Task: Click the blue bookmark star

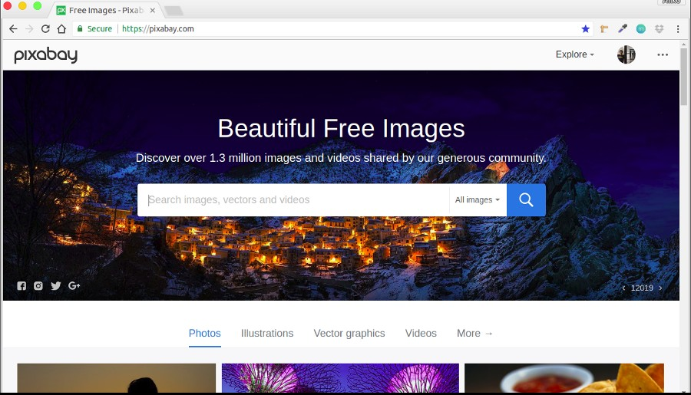Action: tap(585, 29)
